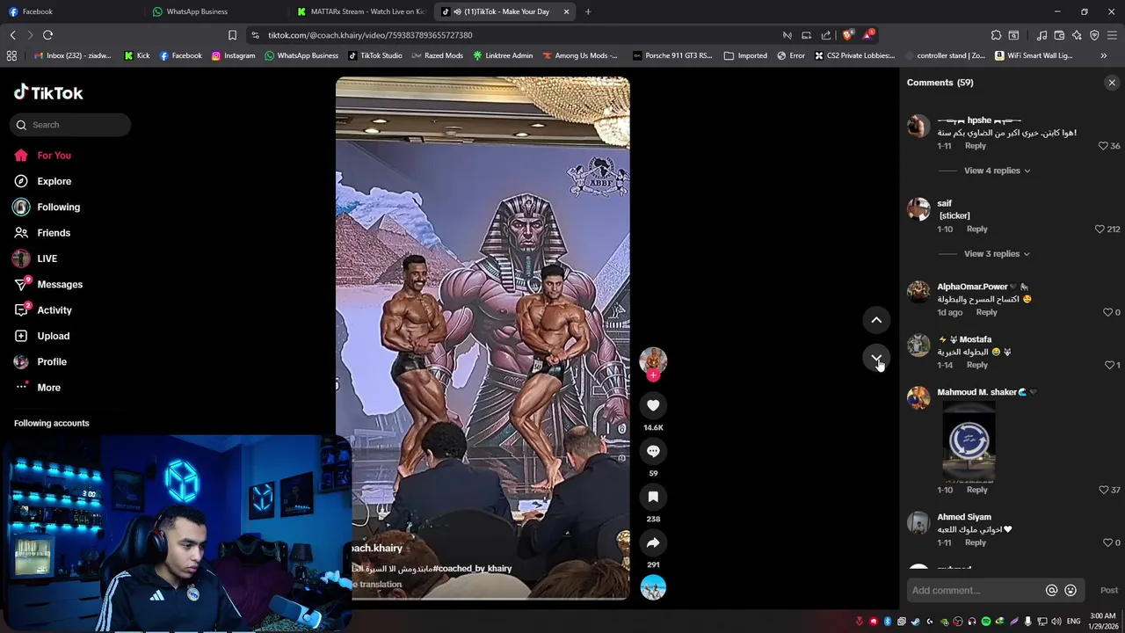Open Messages in the sidebar
The width and height of the screenshot is (1125, 633).
point(60,285)
